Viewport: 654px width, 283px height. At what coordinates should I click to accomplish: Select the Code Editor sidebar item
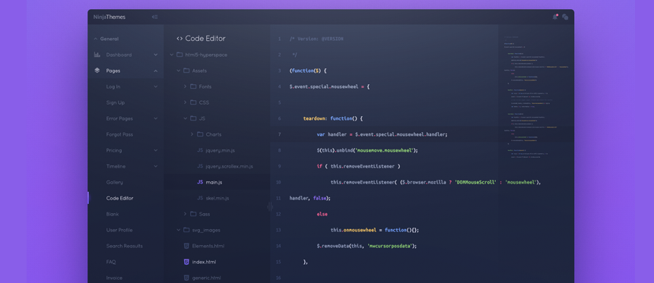point(119,198)
